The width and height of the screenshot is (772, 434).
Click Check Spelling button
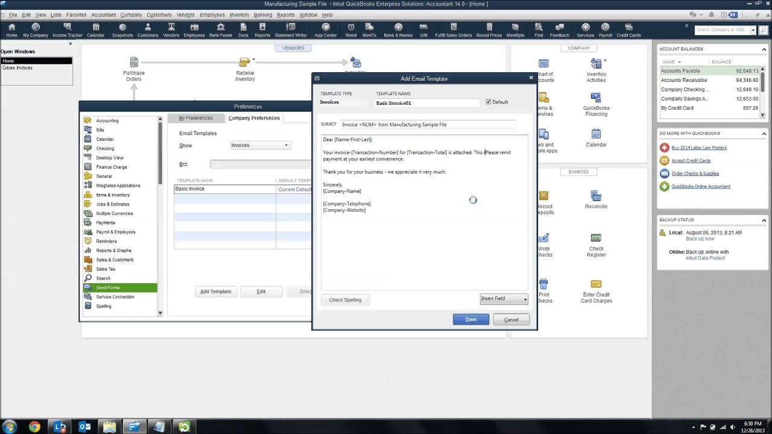coord(345,300)
